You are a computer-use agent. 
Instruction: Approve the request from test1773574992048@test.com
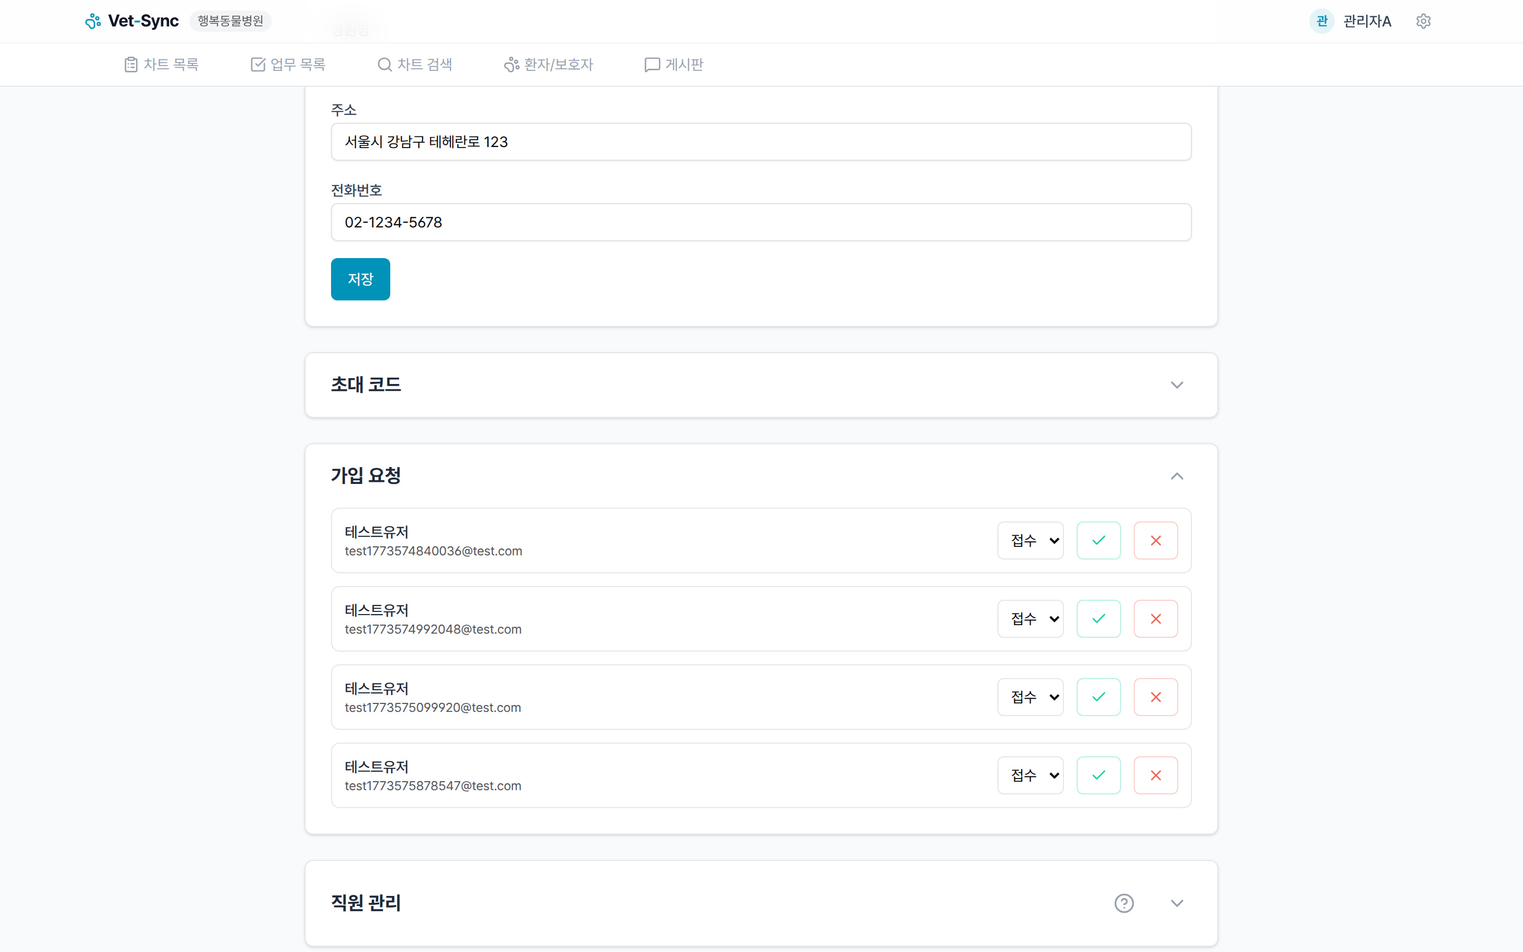(x=1098, y=618)
